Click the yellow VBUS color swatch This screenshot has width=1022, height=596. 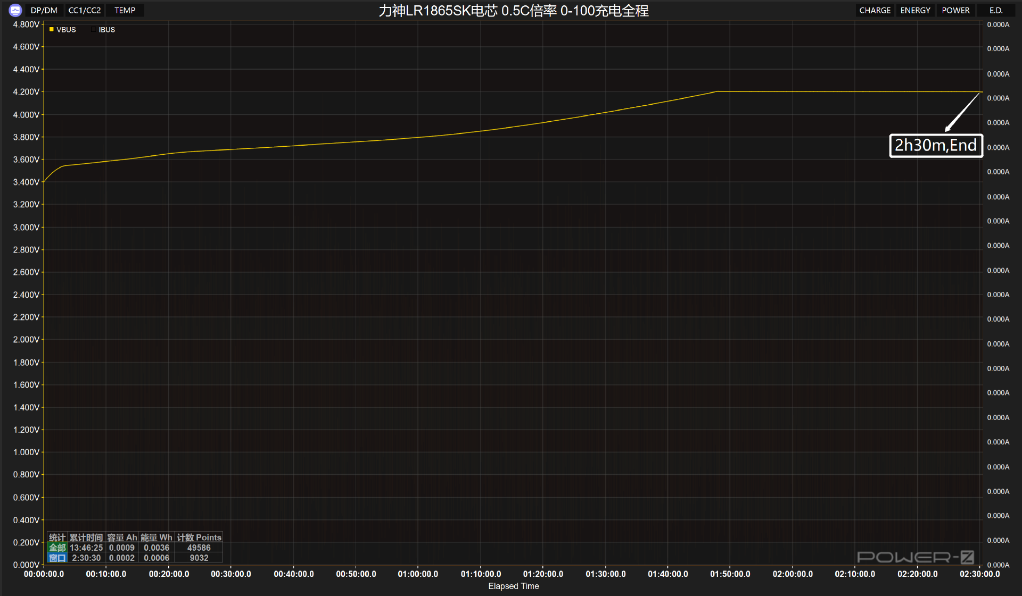click(x=52, y=30)
